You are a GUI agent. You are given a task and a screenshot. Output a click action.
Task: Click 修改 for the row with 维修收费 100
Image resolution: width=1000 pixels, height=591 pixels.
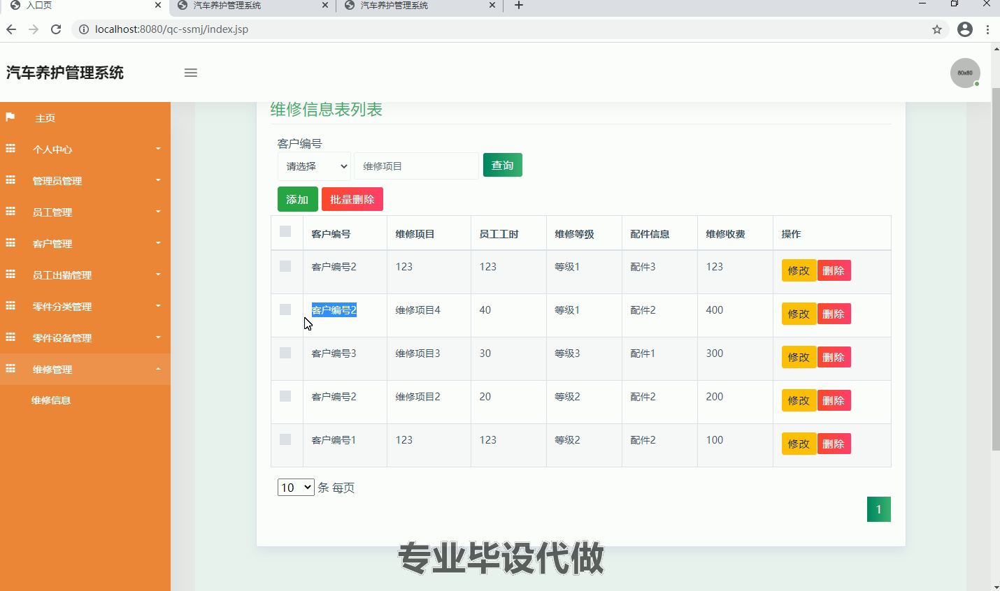[x=799, y=444]
